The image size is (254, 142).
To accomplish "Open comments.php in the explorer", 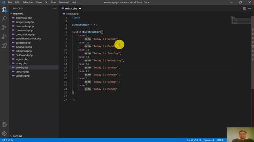I will coord(24,30).
